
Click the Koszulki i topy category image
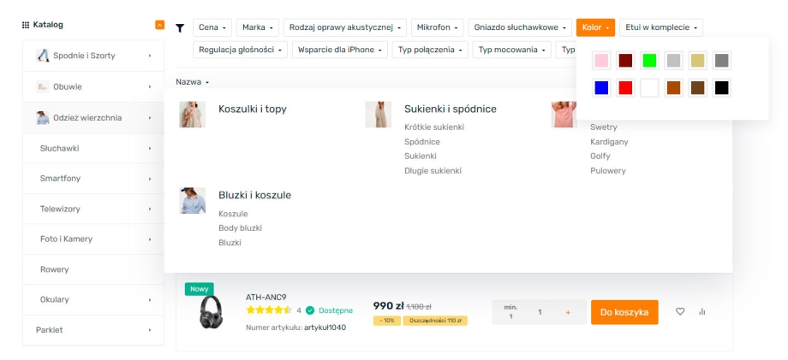click(x=192, y=115)
